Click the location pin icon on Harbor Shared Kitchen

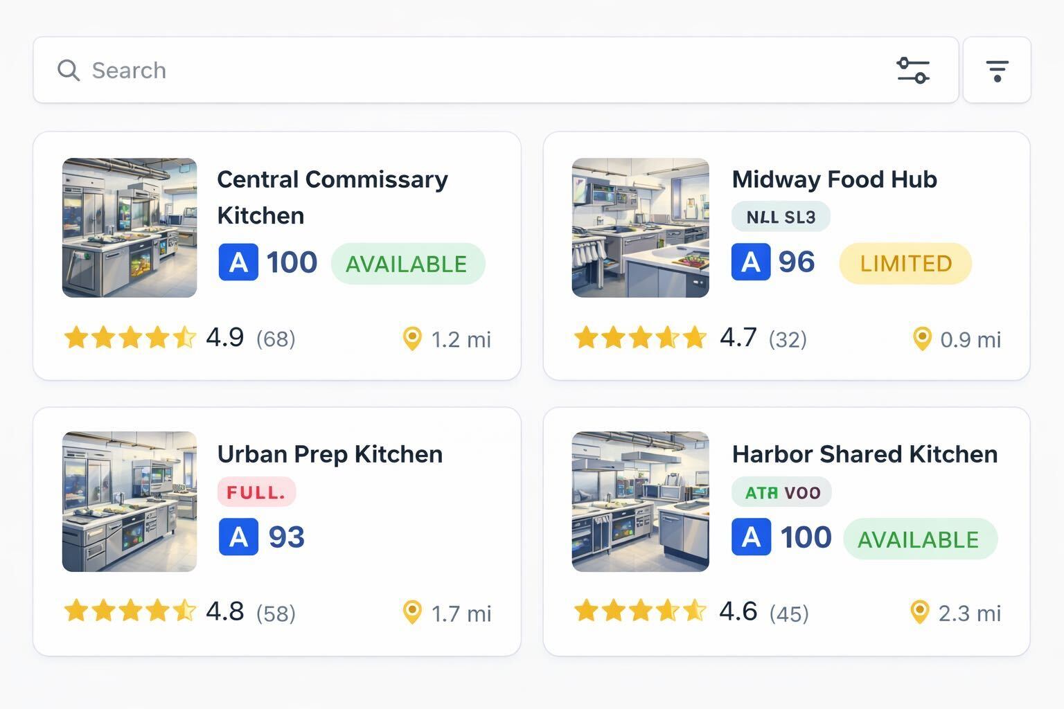(920, 612)
